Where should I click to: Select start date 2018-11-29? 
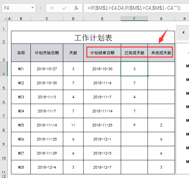tap(47, 153)
